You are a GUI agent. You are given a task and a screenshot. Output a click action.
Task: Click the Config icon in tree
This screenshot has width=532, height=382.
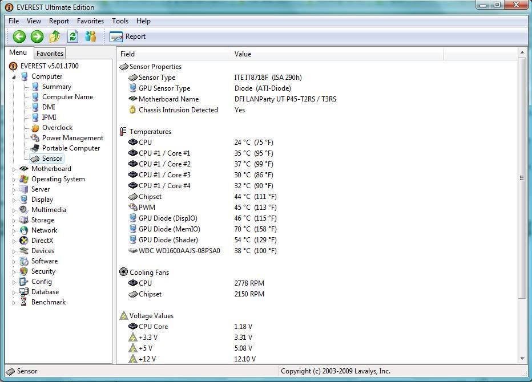(x=24, y=281)
